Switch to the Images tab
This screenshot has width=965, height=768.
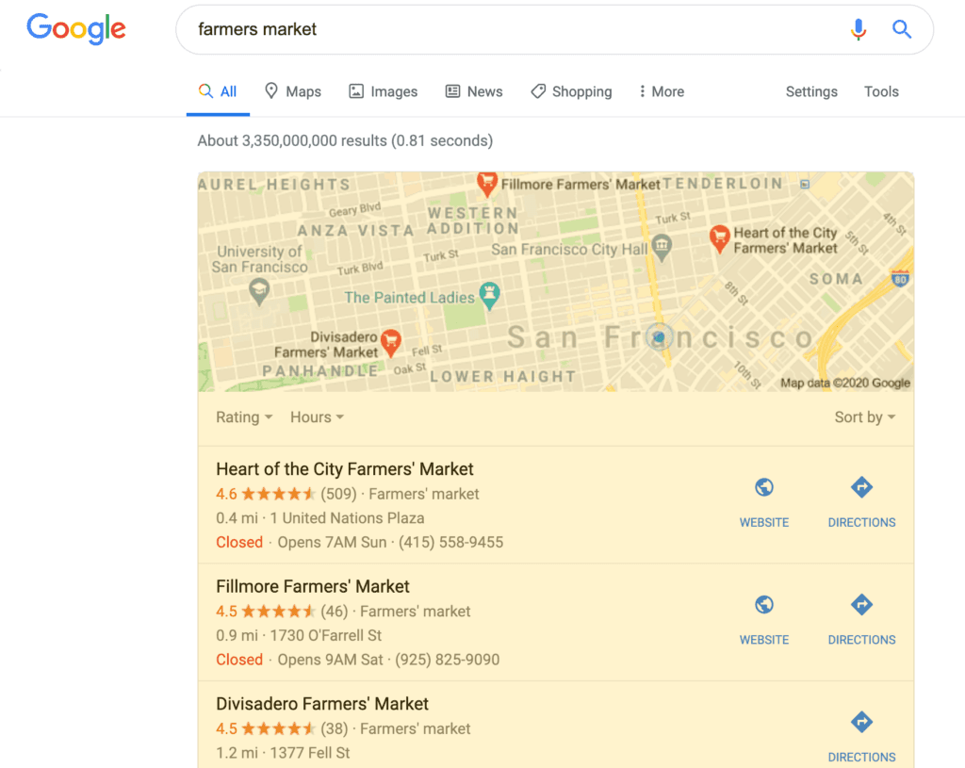(x=384, y=91)
